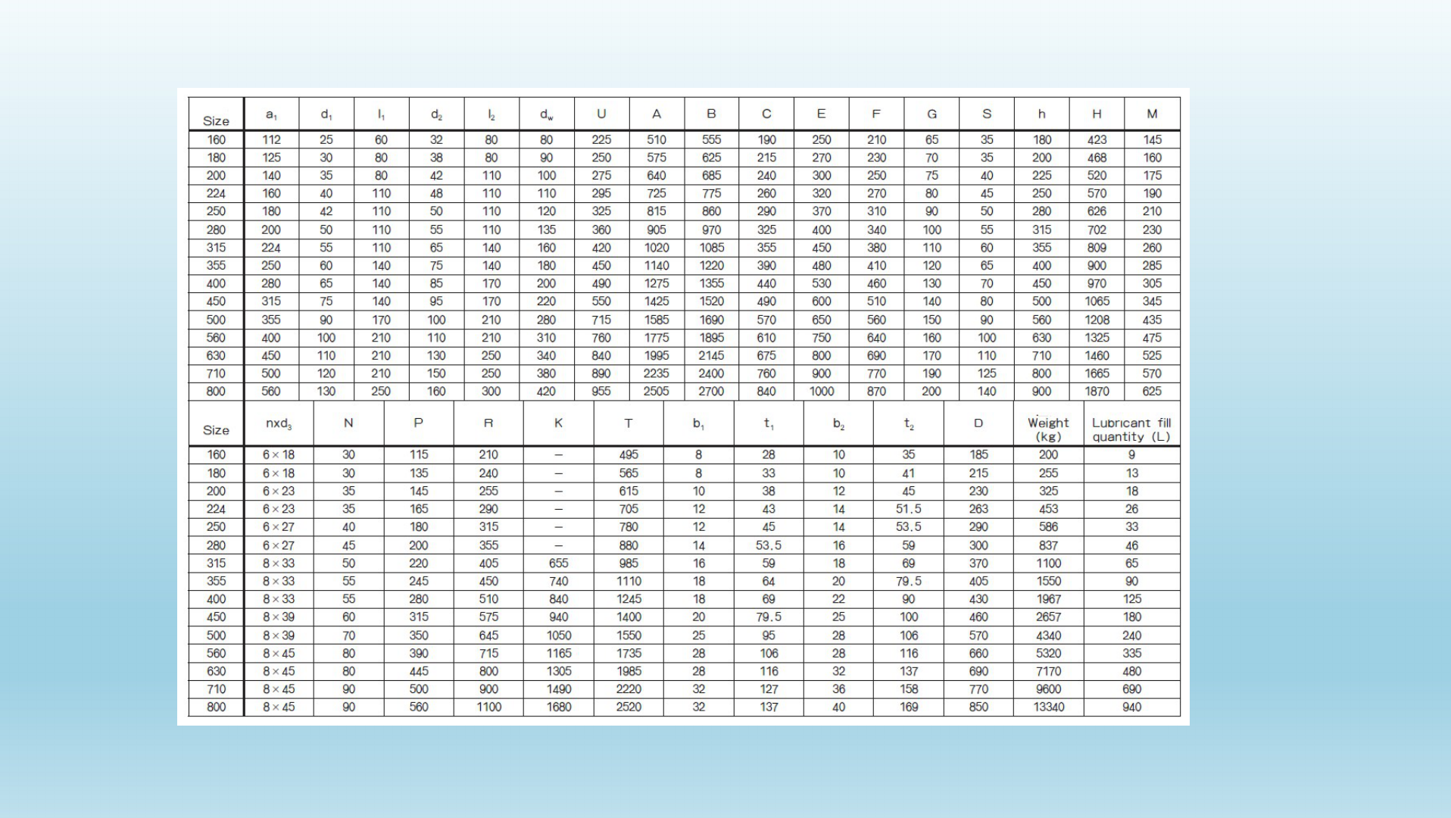Click the Size header of the upper table
This screenshot has height=818, width=1451.
[216, 120]
